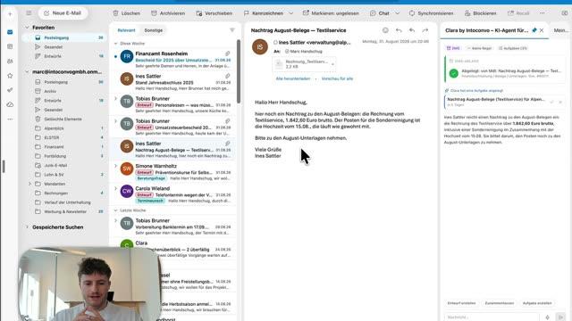Click the emoji reaction icon in email header

(385, 30)
